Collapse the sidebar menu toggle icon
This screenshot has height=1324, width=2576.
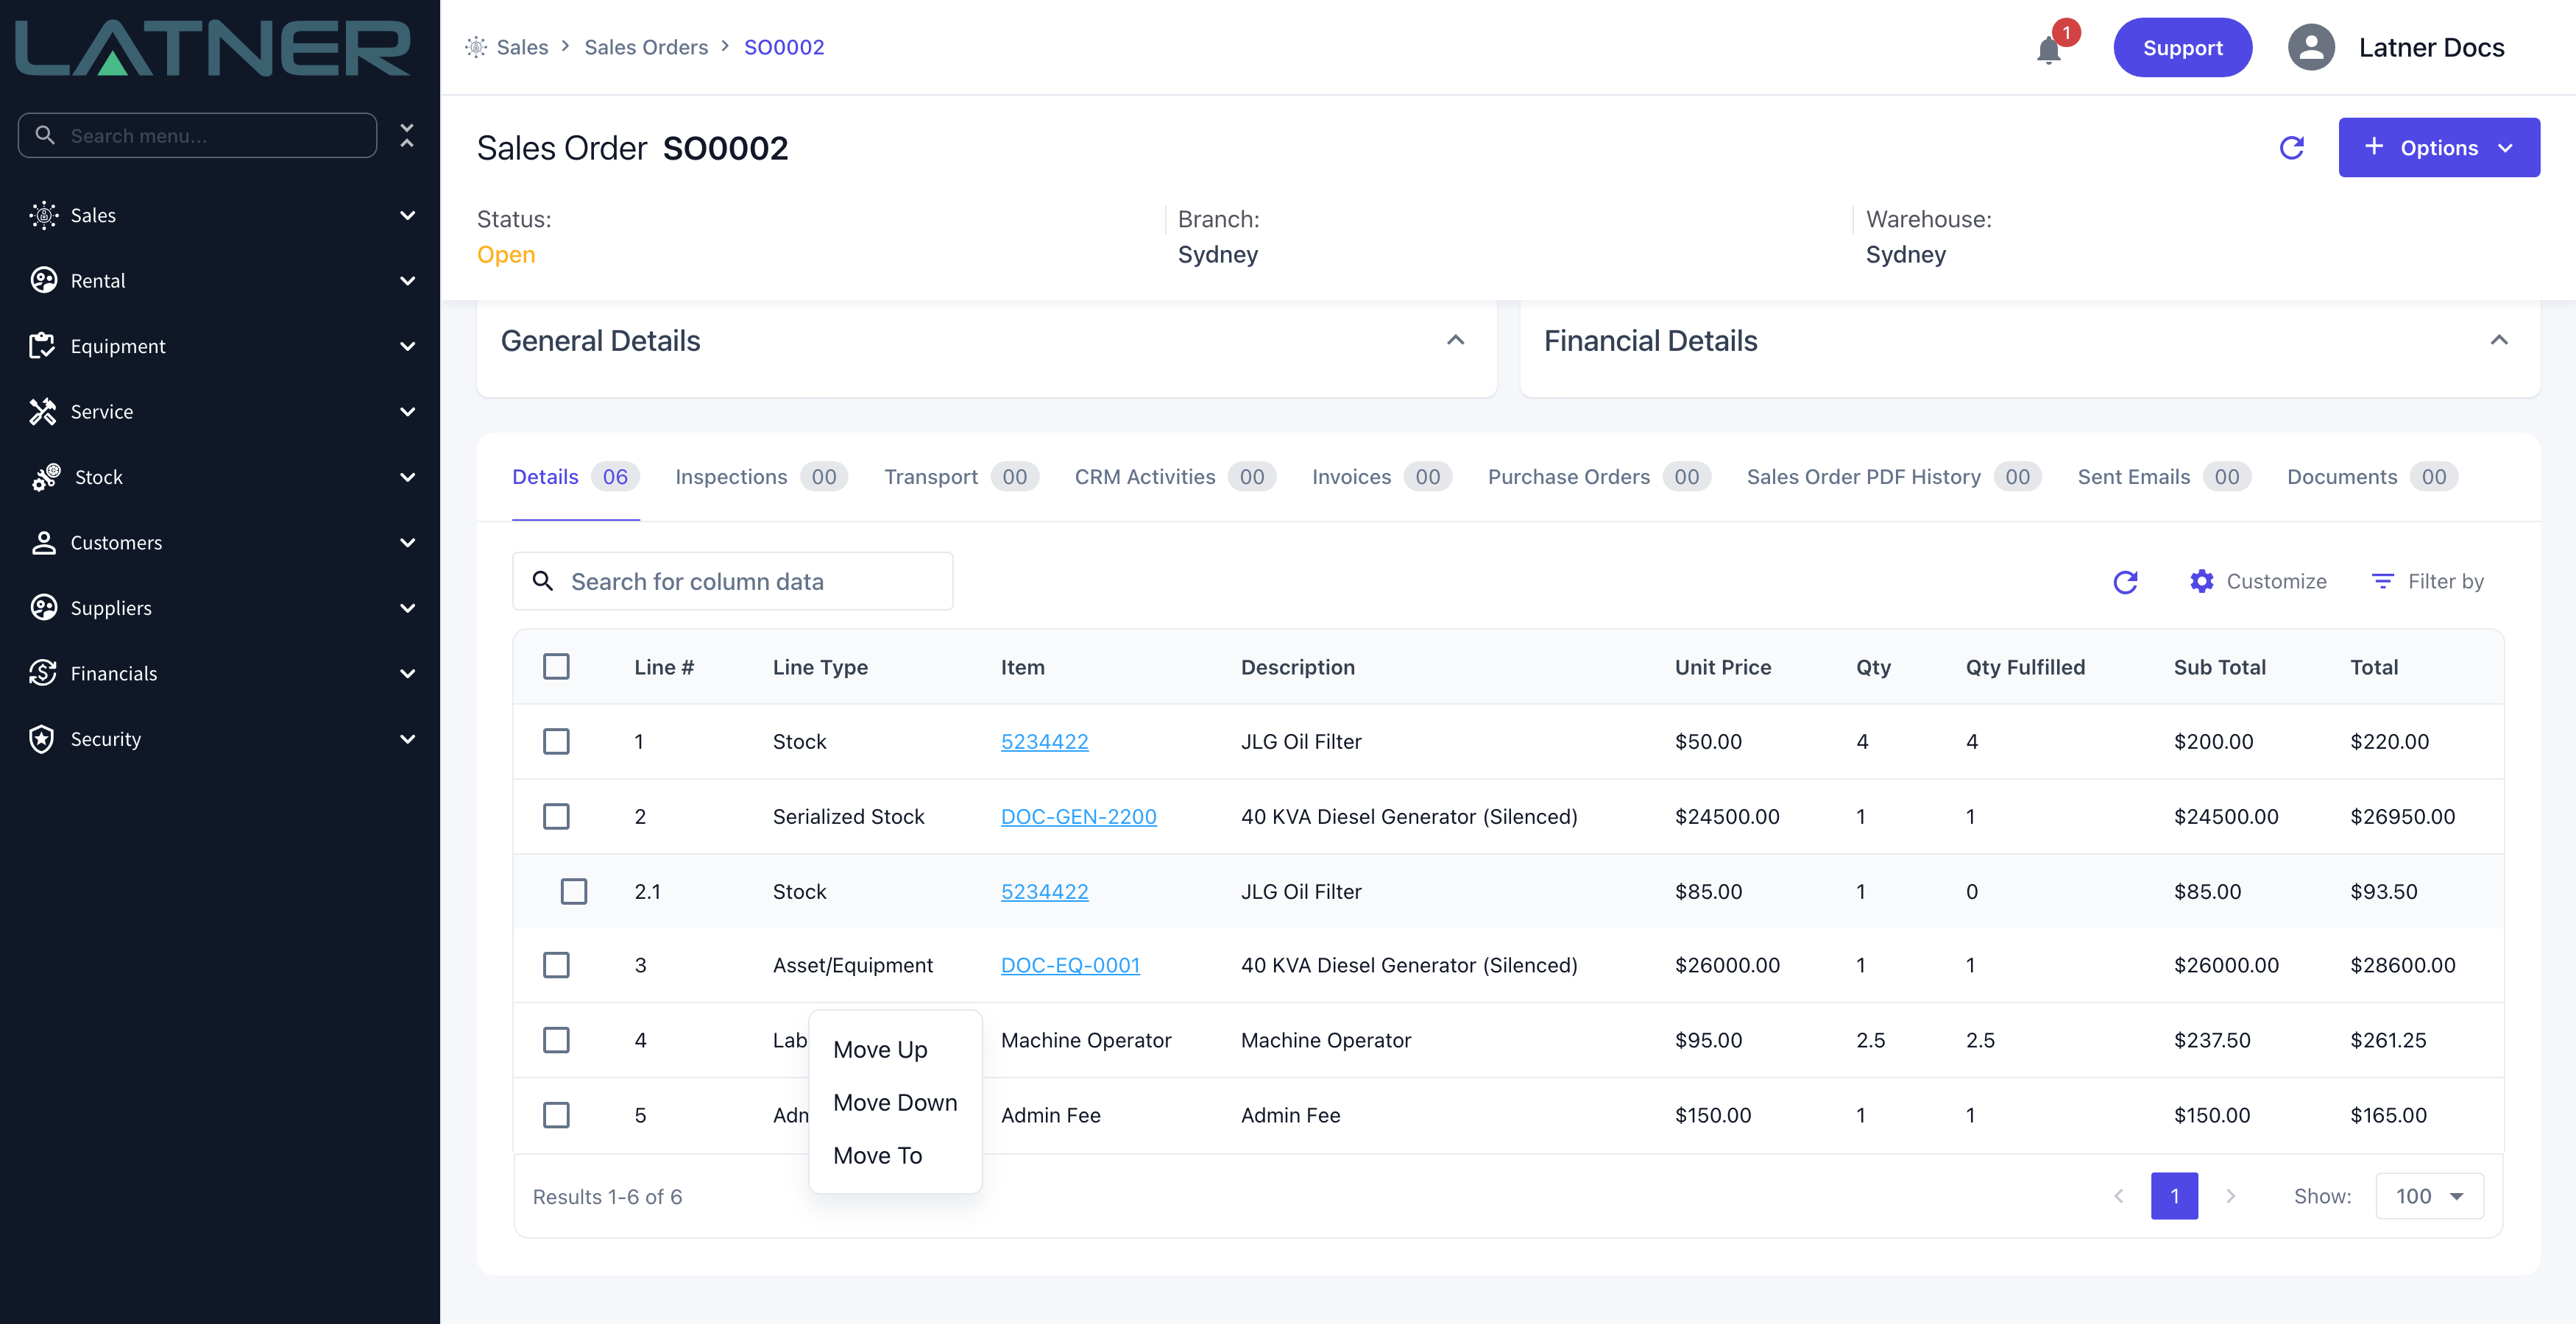coord(407,135)
